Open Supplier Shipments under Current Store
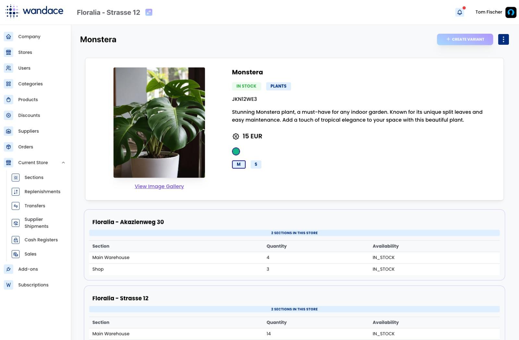 [36, 223]
